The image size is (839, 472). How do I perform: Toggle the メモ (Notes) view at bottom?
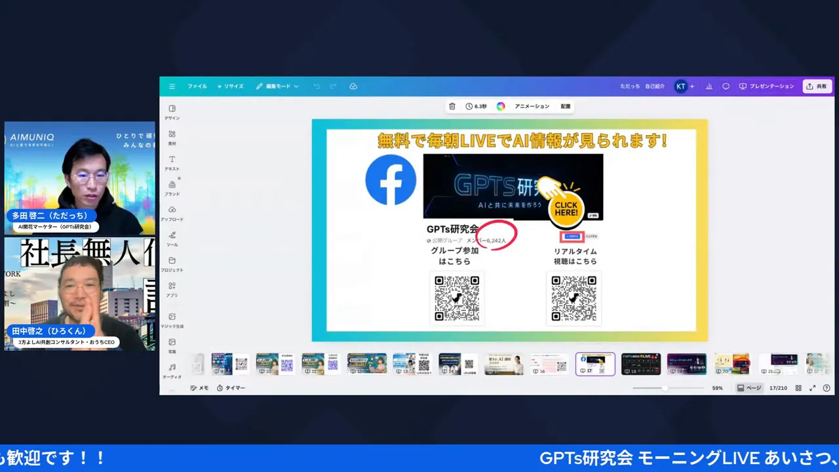tap(199, 387)
